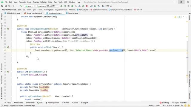The width and height of the screenshot is (191, 107).
Task: Click the Rerun app icon in toolbar
Action: coord(61,6)
